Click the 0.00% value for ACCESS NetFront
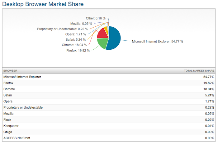The width and height of the screenshot is (218, 144). (x=210, y=138)
